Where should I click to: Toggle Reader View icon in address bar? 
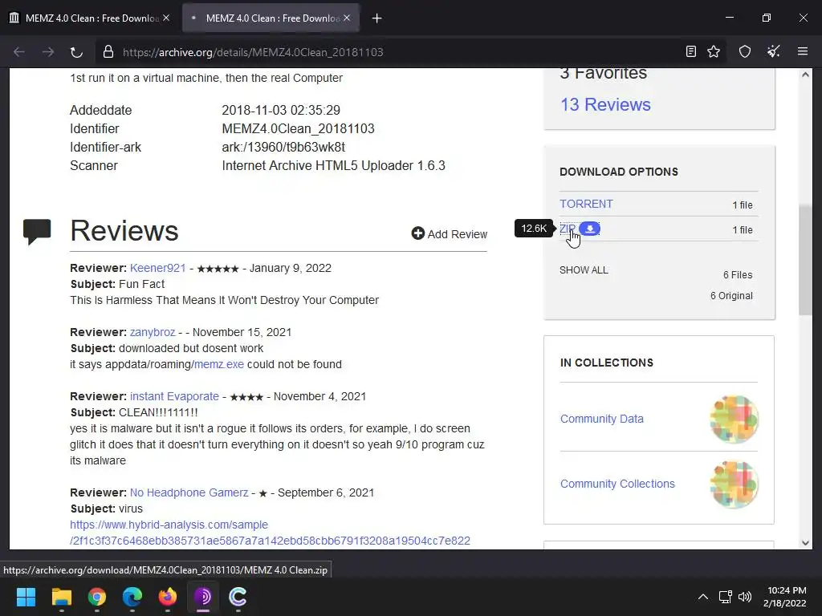(691, 51)
